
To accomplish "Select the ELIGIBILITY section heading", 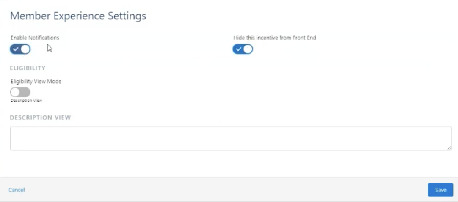I will pyautogui.click(x=28, y=68).
